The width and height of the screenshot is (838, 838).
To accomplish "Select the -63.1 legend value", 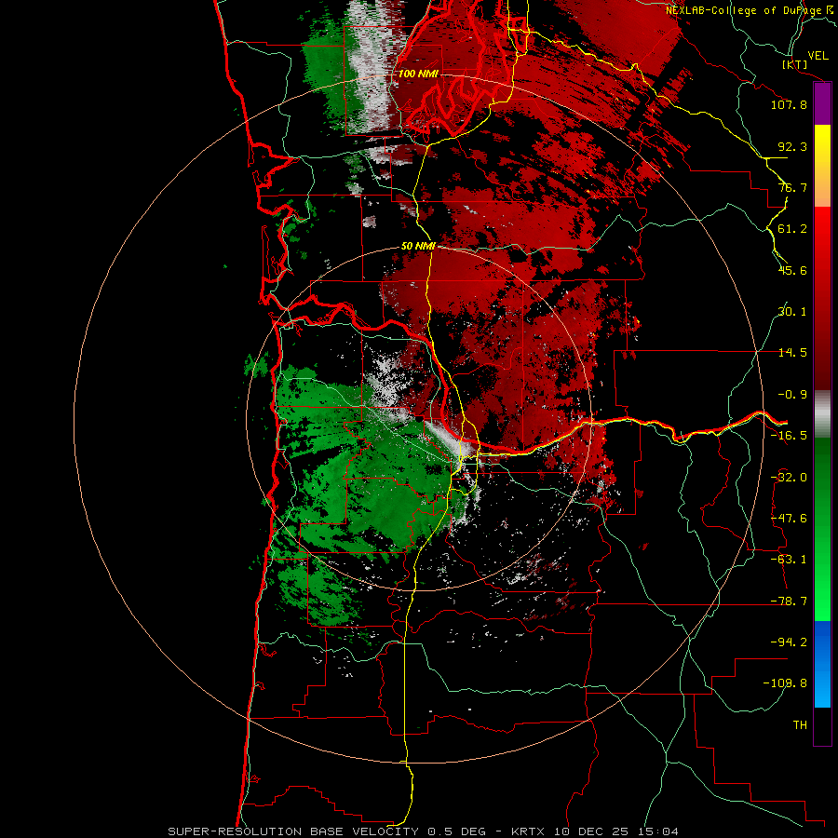I will 789,560.
